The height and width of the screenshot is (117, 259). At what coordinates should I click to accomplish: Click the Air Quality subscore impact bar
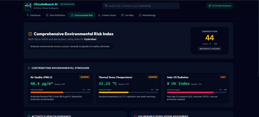60,92
